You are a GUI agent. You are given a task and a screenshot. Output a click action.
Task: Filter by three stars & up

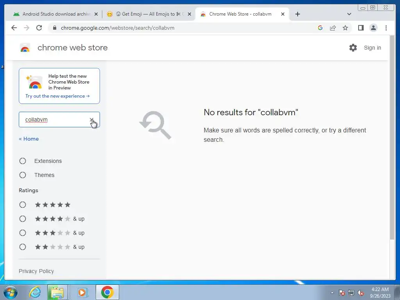(x=23, y=233)
